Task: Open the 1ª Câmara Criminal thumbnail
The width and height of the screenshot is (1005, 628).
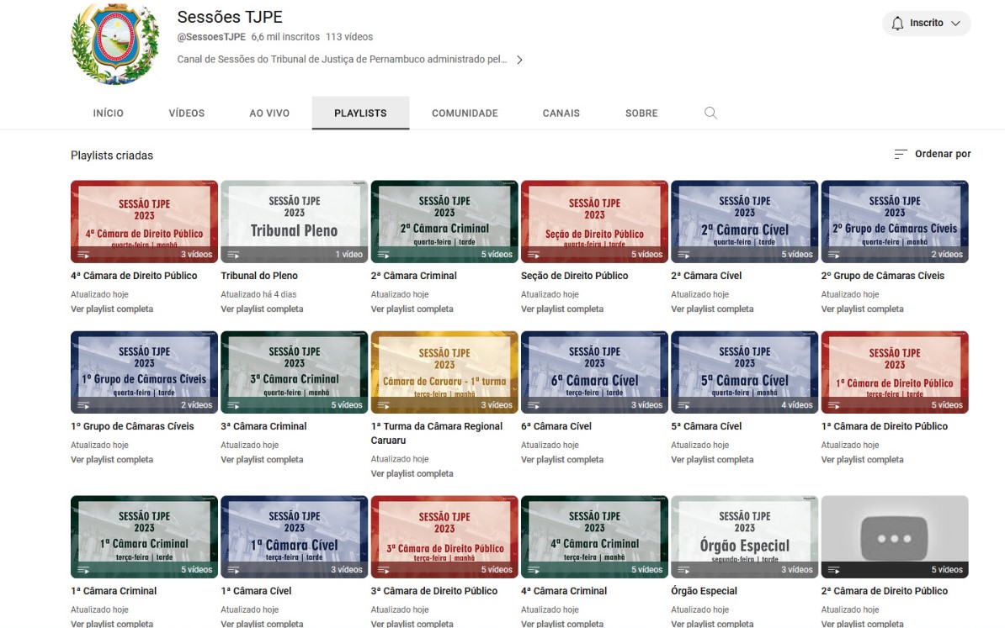Action: coord(144,536)
